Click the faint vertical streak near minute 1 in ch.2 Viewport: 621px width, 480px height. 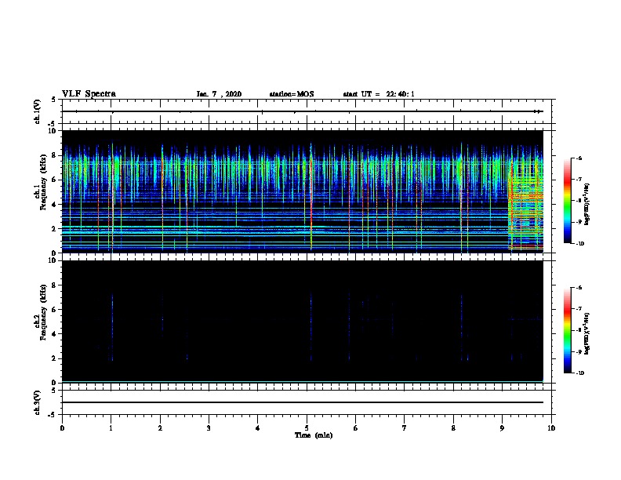point(112,328)
